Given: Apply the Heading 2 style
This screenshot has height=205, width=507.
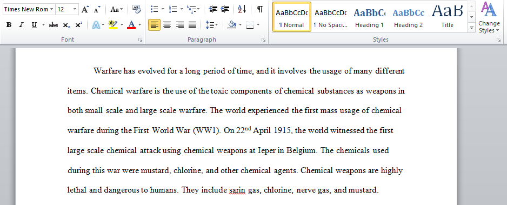Looking at the screenshot, I should pos(408,17).
